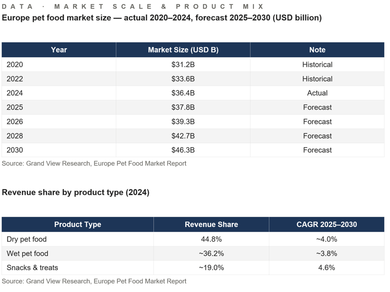Click the Actual note cell for 2024
This screenshot has width=390, height=292.
[x=317, y=93]
